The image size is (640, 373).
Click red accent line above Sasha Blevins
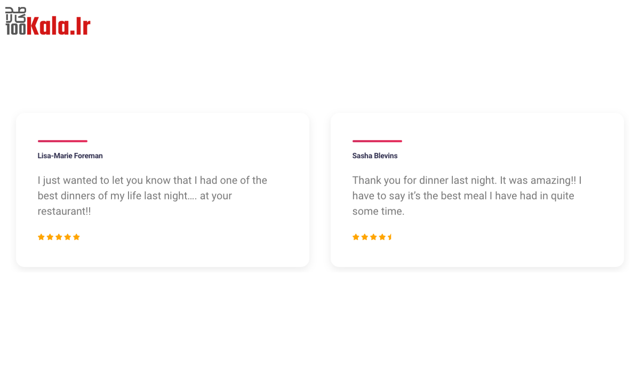tap(377, 141)
